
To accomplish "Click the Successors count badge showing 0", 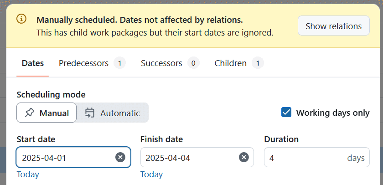I will pyautogui.click(x=193, y=63).
